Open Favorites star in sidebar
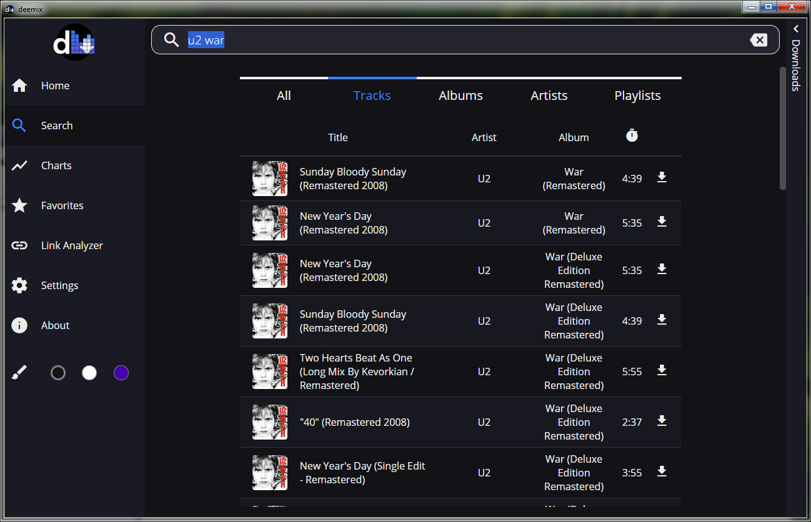The width and height of the screenshot is (811, 522). coord(19,205)
